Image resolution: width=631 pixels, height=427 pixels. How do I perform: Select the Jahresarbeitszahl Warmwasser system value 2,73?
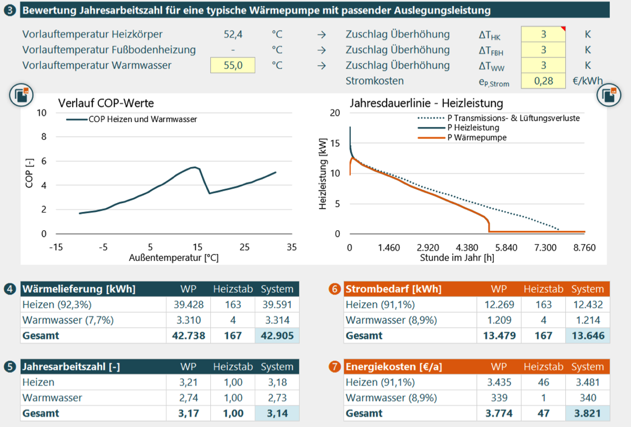coord(277,398)
